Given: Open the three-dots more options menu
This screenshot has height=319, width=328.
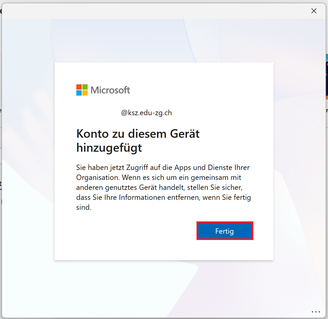Looking at the screenshot, I should point(316,312).
